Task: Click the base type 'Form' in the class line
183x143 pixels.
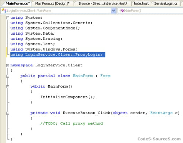Action: (105, 76)
